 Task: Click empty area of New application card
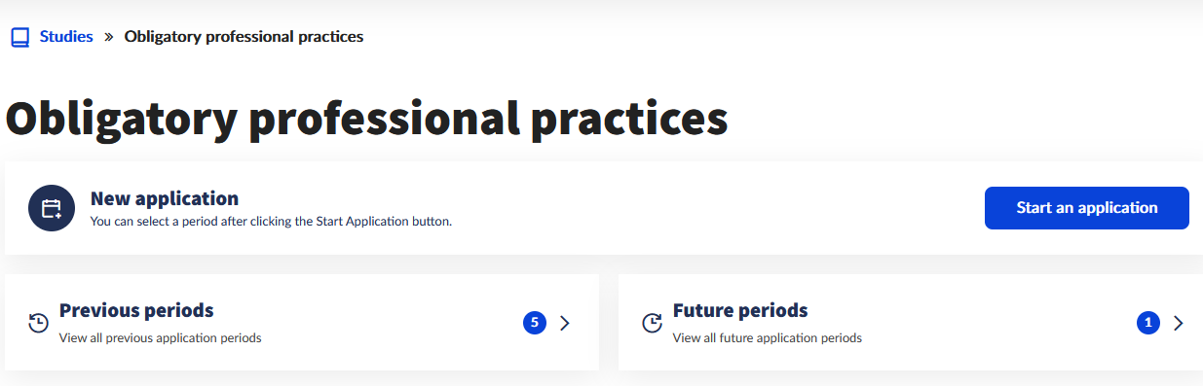coord(721,208)
